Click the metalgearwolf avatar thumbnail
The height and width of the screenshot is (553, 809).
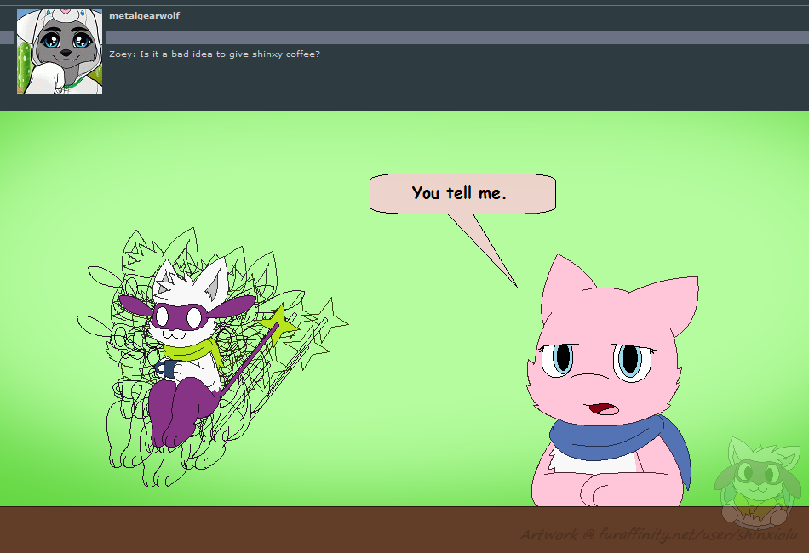(x=60, y=52)
